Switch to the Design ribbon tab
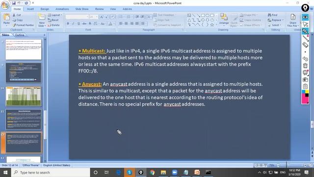The image size is (314, 177). [x=45, y=9]
